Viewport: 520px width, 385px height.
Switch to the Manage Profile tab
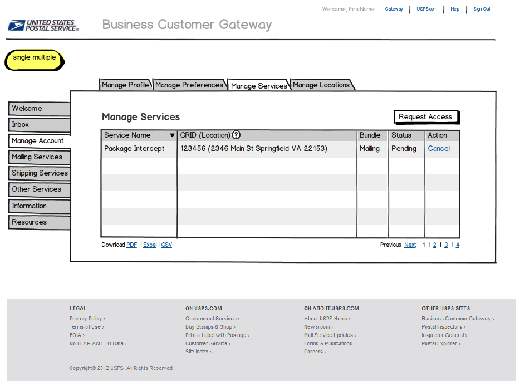pos(125,85)
